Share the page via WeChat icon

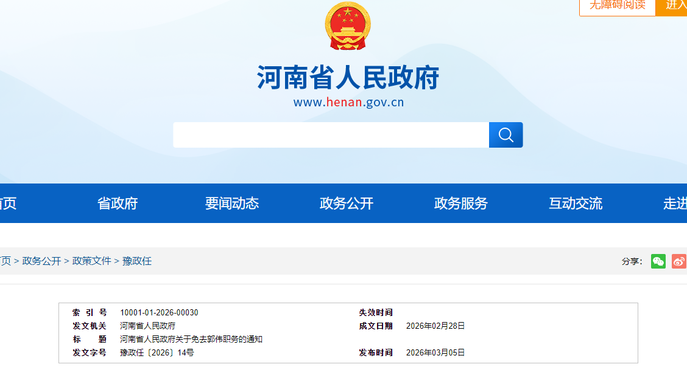click(658, 261)
